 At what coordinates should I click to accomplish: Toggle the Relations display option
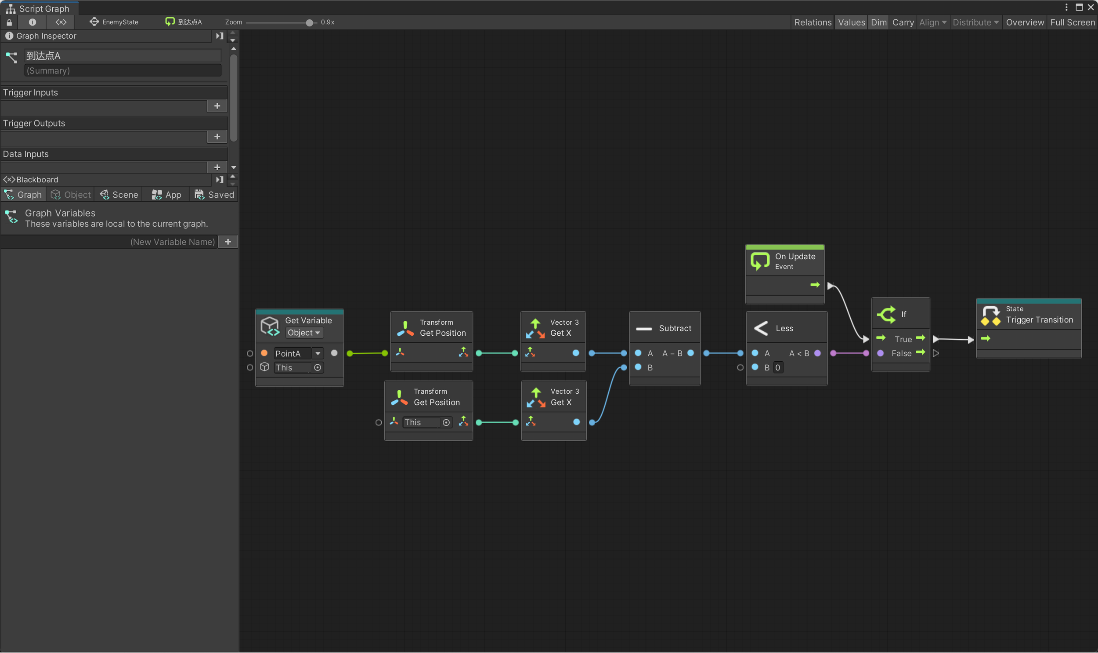(813, 22)
